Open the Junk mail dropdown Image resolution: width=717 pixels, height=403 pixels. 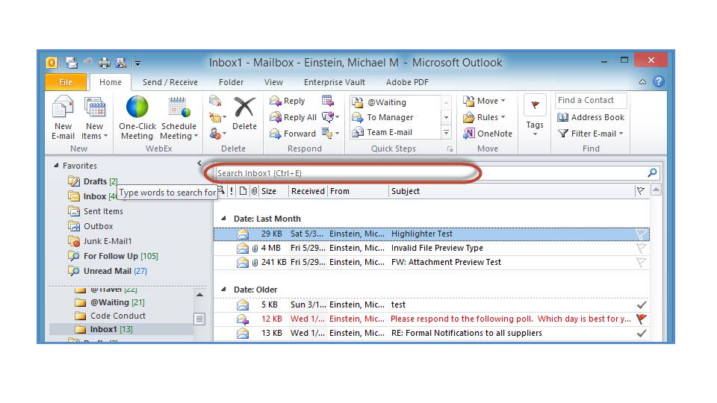pos(217,134)
